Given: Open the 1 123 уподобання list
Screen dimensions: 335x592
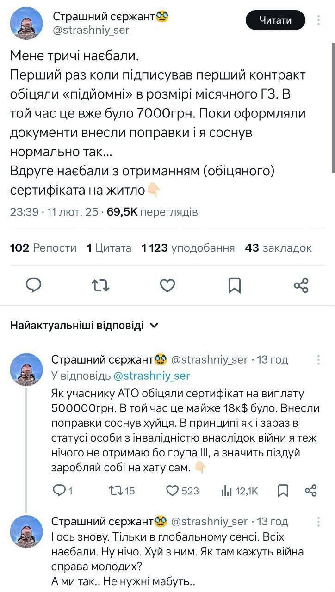Looking at the screenshot, I should (x=188, y=248).
